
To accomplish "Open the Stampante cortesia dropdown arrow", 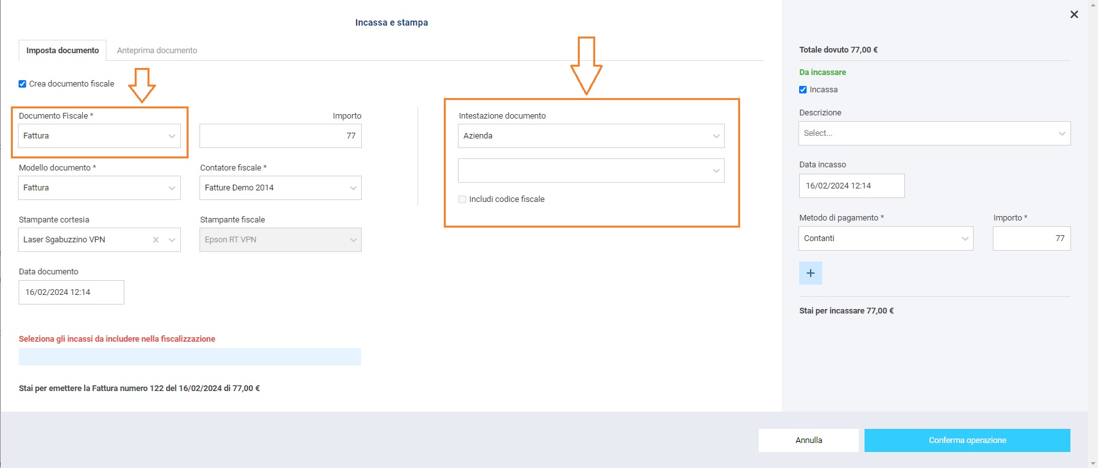I will (172, 240).
